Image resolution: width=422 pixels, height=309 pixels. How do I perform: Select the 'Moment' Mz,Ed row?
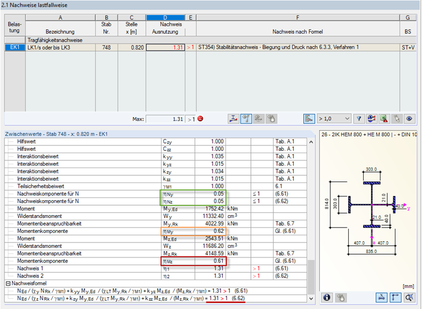pyautogui.click(x=155, y=239)
